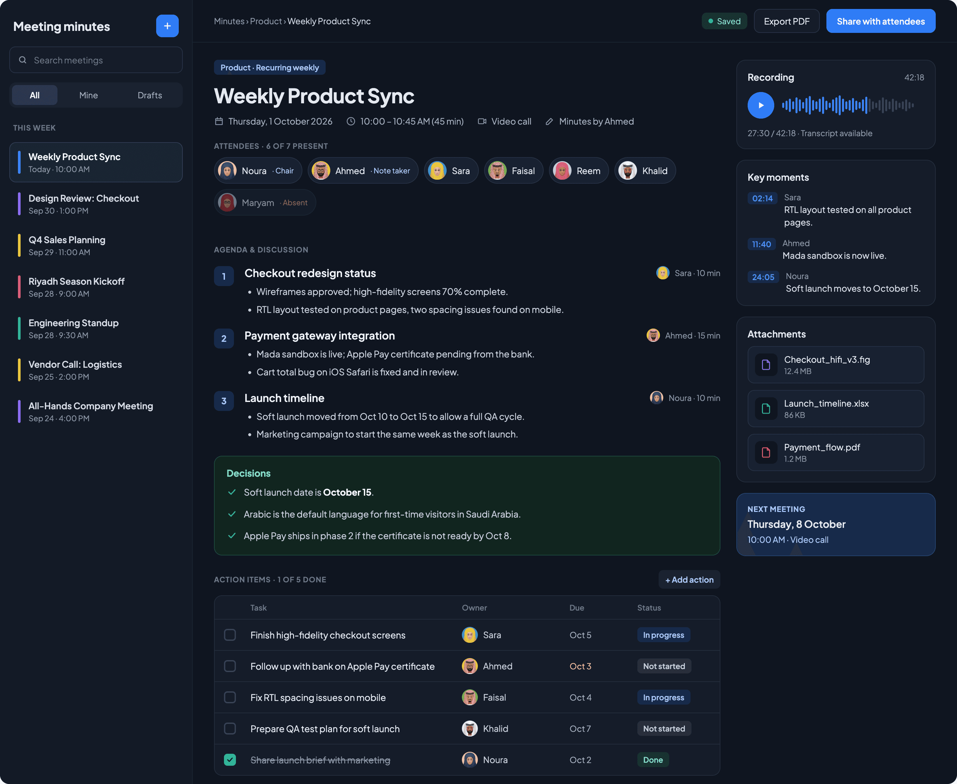Check off Finish high-fidelity checkout screens
The image size is (957, 784).
(230, 635)
